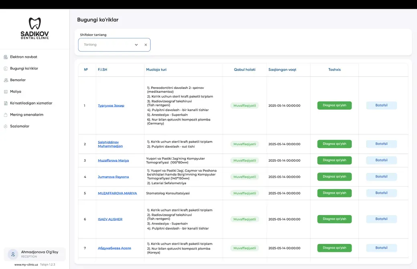Viewport: 417px width, 269px height.
Task: Click the Elektron navbat sidebar icon
Action: 6,57
